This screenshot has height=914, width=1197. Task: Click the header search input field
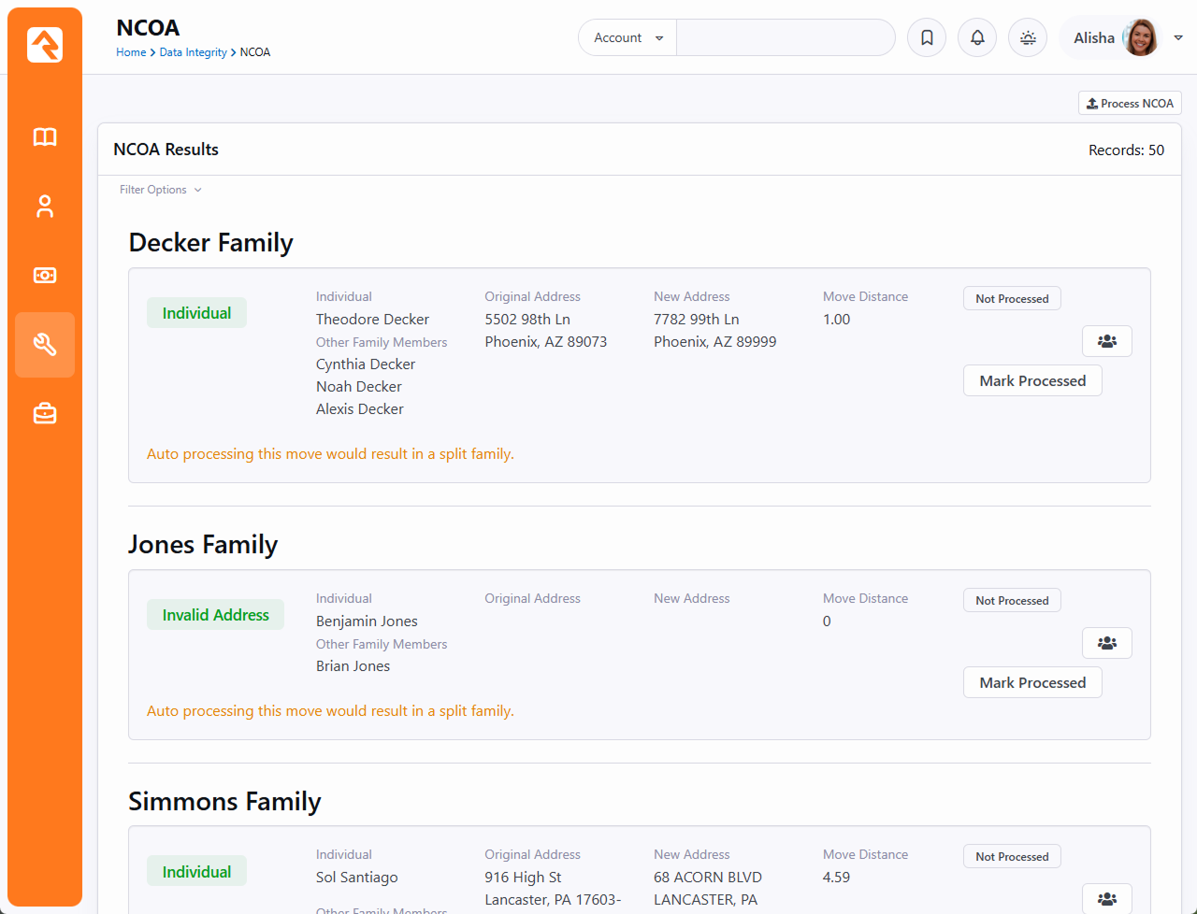point(785,38)
